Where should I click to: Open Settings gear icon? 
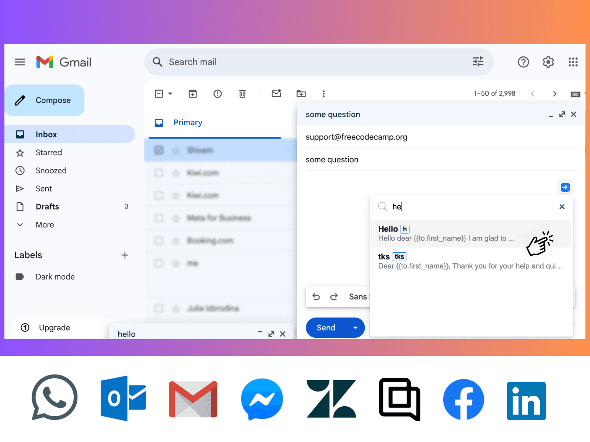pos(548,62)
